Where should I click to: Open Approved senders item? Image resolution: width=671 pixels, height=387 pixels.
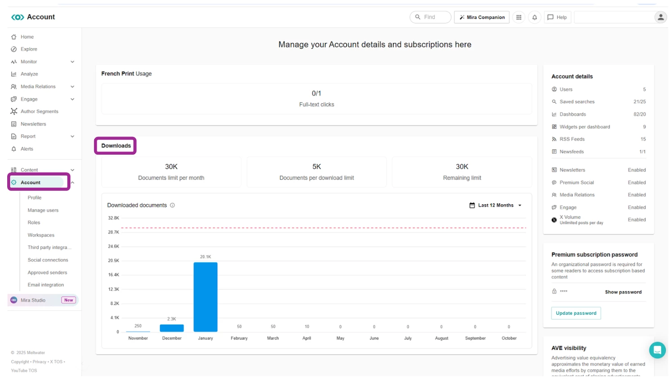pos(47,273)
